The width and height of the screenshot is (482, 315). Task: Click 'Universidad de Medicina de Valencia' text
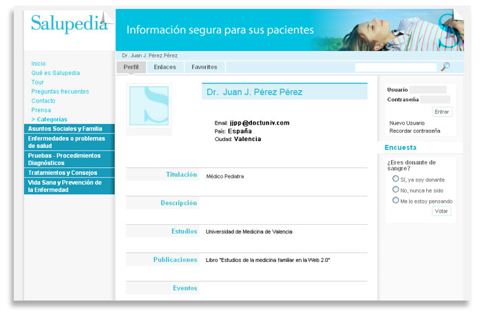coord(249,232)
